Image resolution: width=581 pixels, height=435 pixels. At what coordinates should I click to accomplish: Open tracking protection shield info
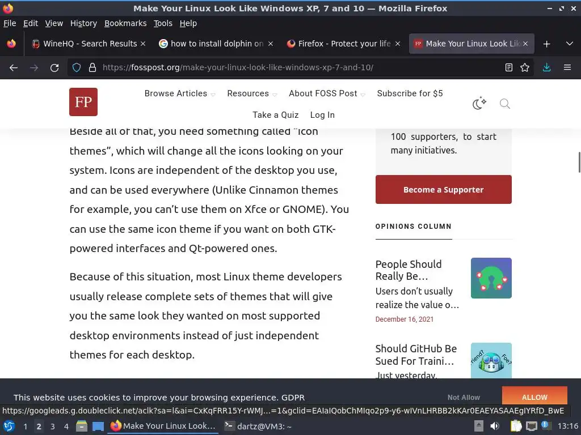[77, 68]
